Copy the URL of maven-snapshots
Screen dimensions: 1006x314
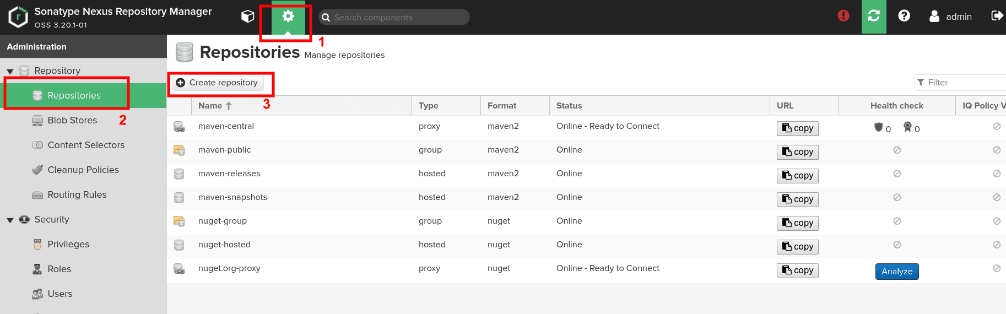pyautogui.click(x=798, y=199)
